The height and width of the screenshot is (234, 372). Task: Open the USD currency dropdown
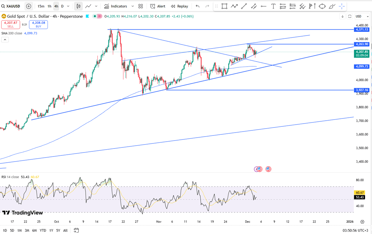pyautogui.click(x=360, y=16)
